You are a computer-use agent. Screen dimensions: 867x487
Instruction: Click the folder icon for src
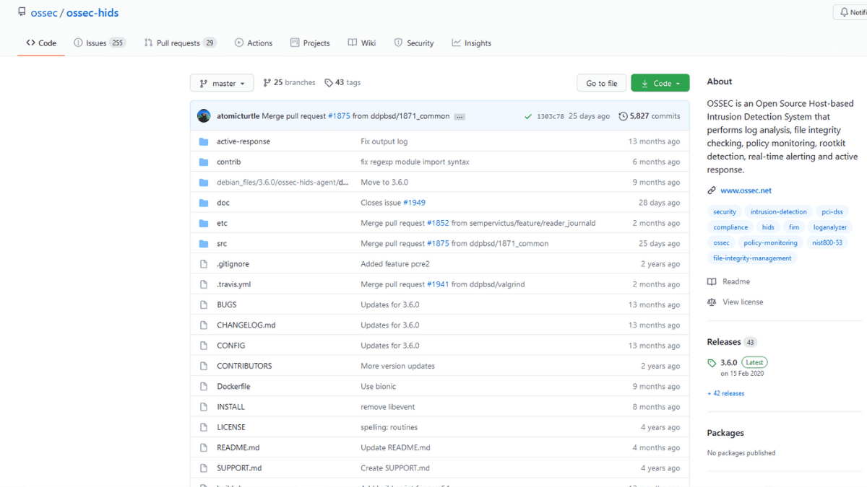pyautogui.click(x=204, y=244)
